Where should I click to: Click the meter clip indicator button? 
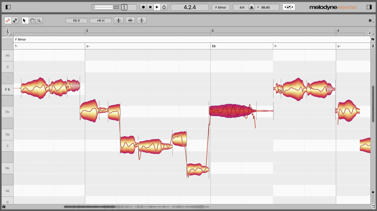pyautogui.click(x=124, y=7)
